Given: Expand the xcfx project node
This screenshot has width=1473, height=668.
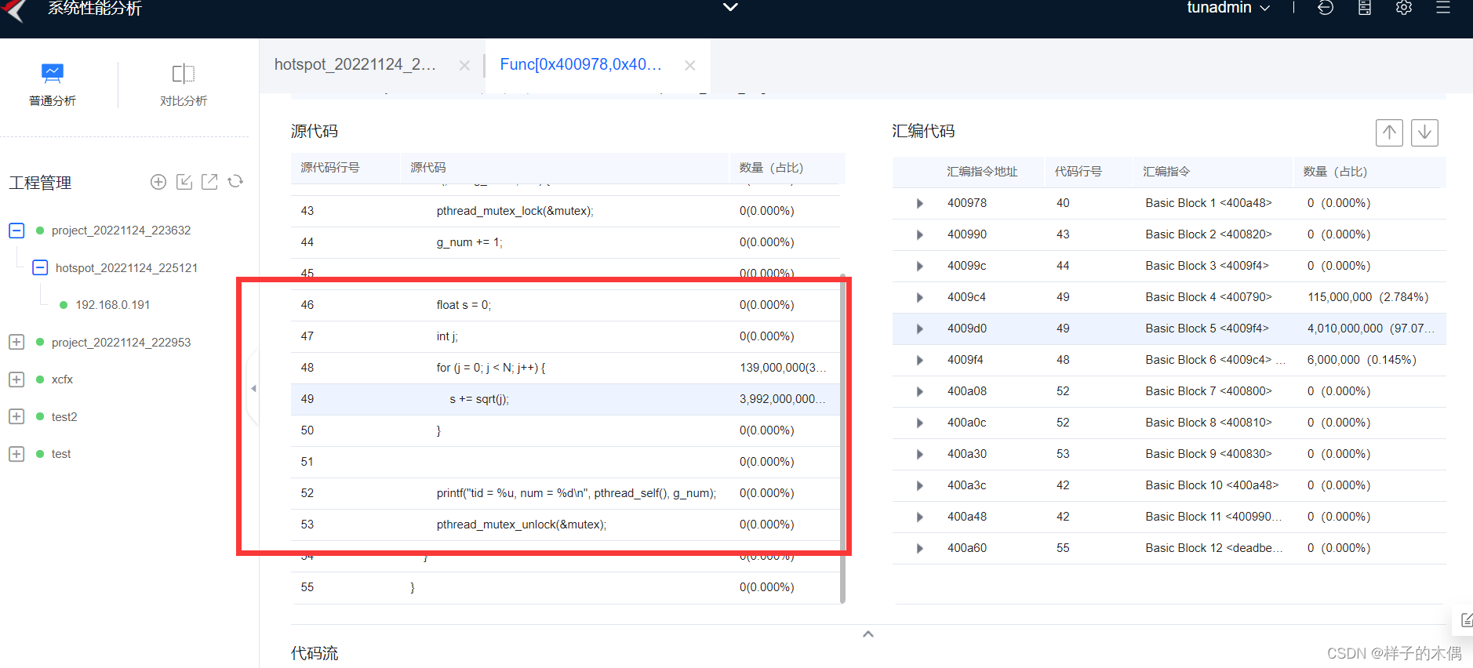Looking at the screenshot, I should 16,379.
